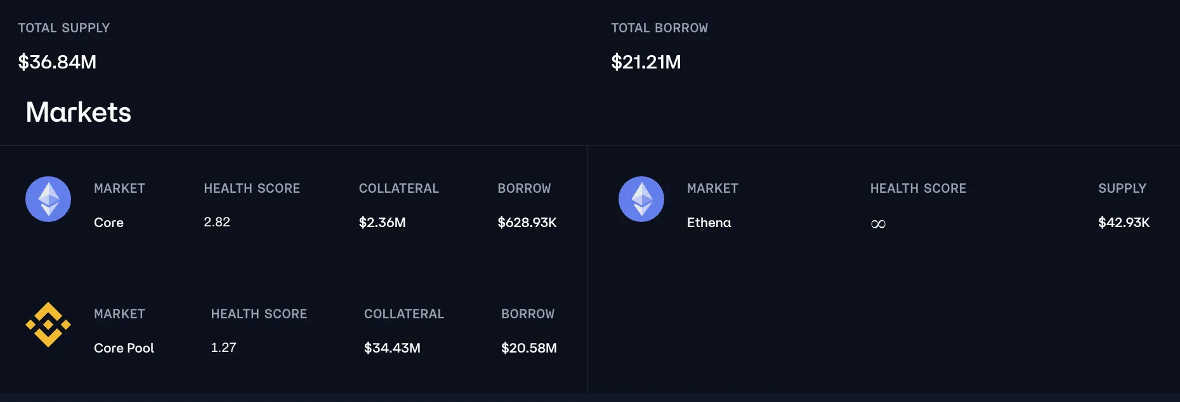Viewport: 1180px width, 402px height.
Task: Click the infinity health score symbol
Action: tap(878, 224)
